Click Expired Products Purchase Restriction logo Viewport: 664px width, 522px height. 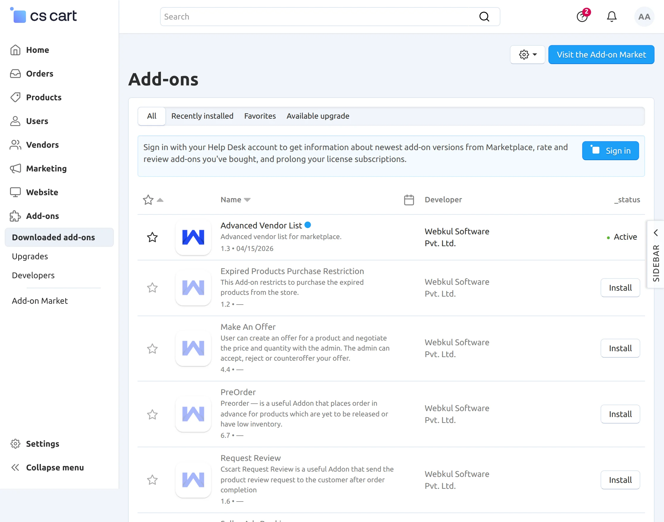pyautogui.click(x=193, y=288)
